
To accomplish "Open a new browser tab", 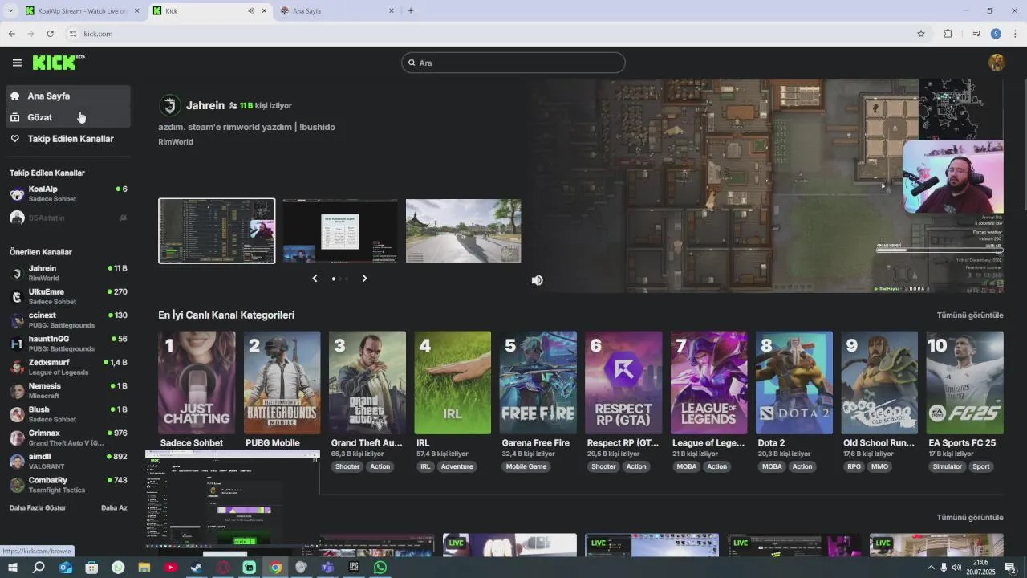I will click(411, 10).
